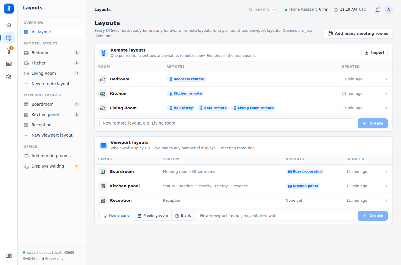Open the Sofa remote chip

[213, 108]
